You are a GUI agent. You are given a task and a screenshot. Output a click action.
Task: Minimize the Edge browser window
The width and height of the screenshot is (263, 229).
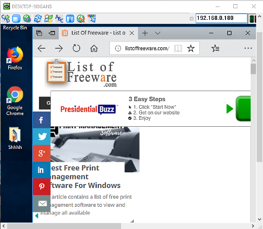click(x=211, y=33)
